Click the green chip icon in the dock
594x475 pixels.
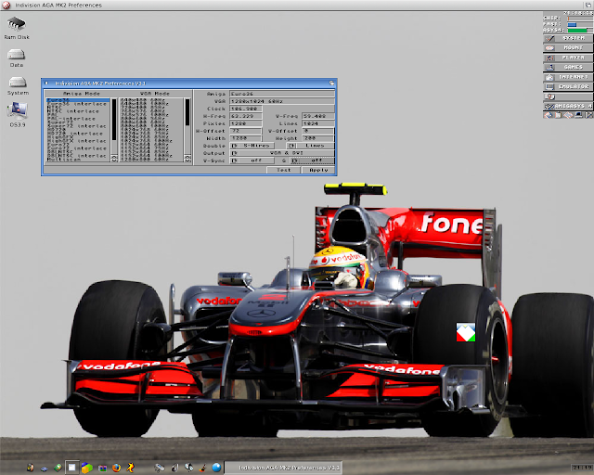(x=58, y=468)
